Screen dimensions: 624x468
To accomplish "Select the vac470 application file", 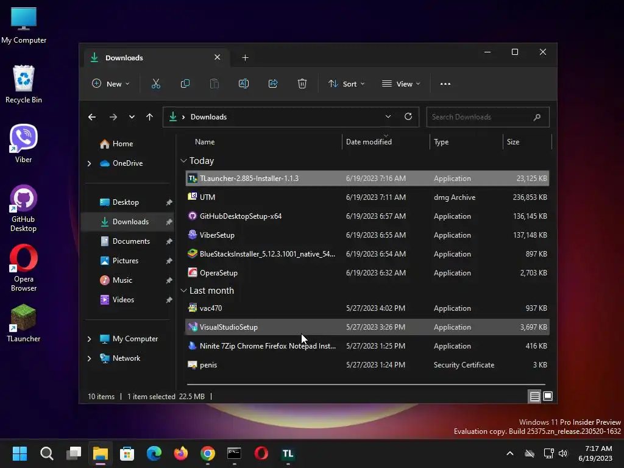I will click(x=367, y=308).
